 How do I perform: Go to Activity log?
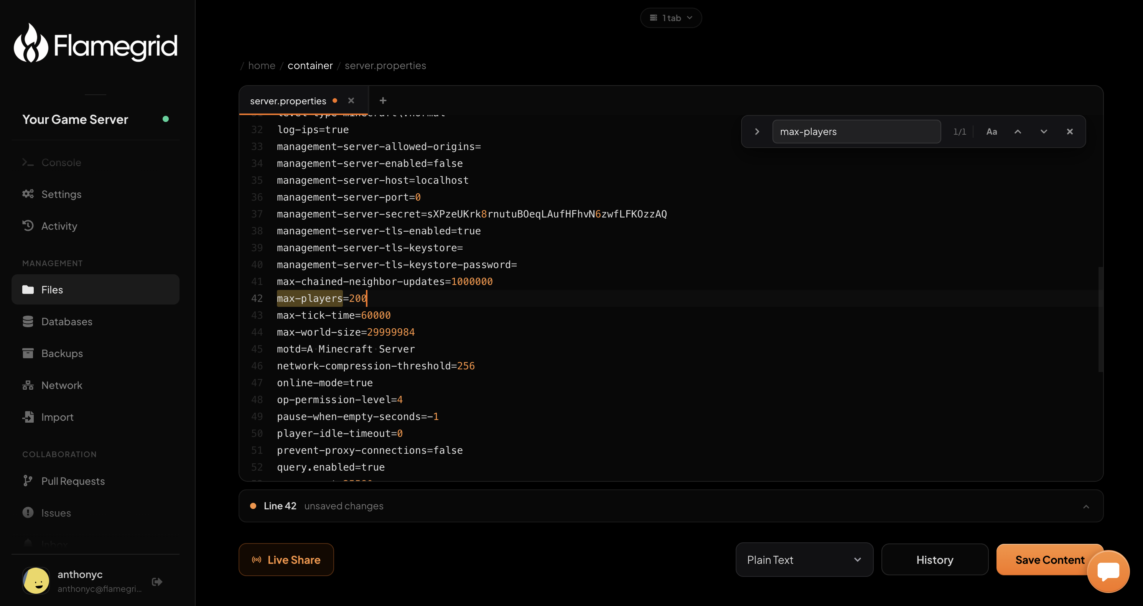(x=95, y=226)
